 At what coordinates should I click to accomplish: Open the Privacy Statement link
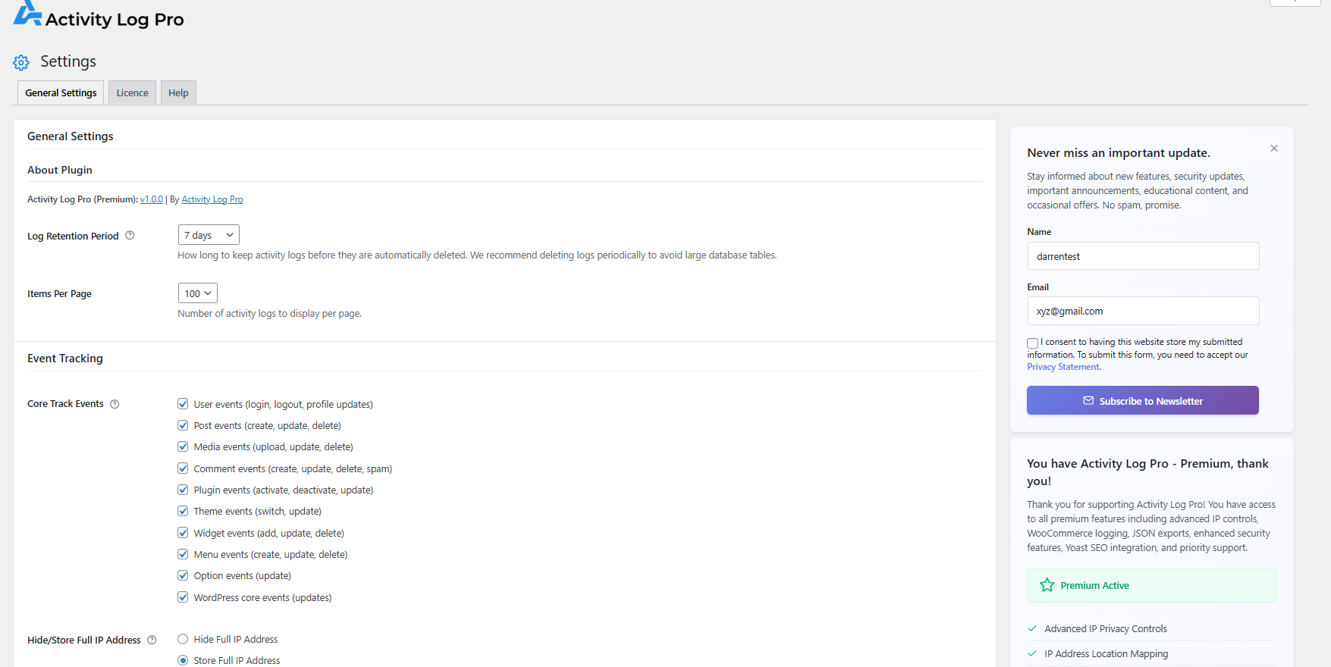point(1063,367)
